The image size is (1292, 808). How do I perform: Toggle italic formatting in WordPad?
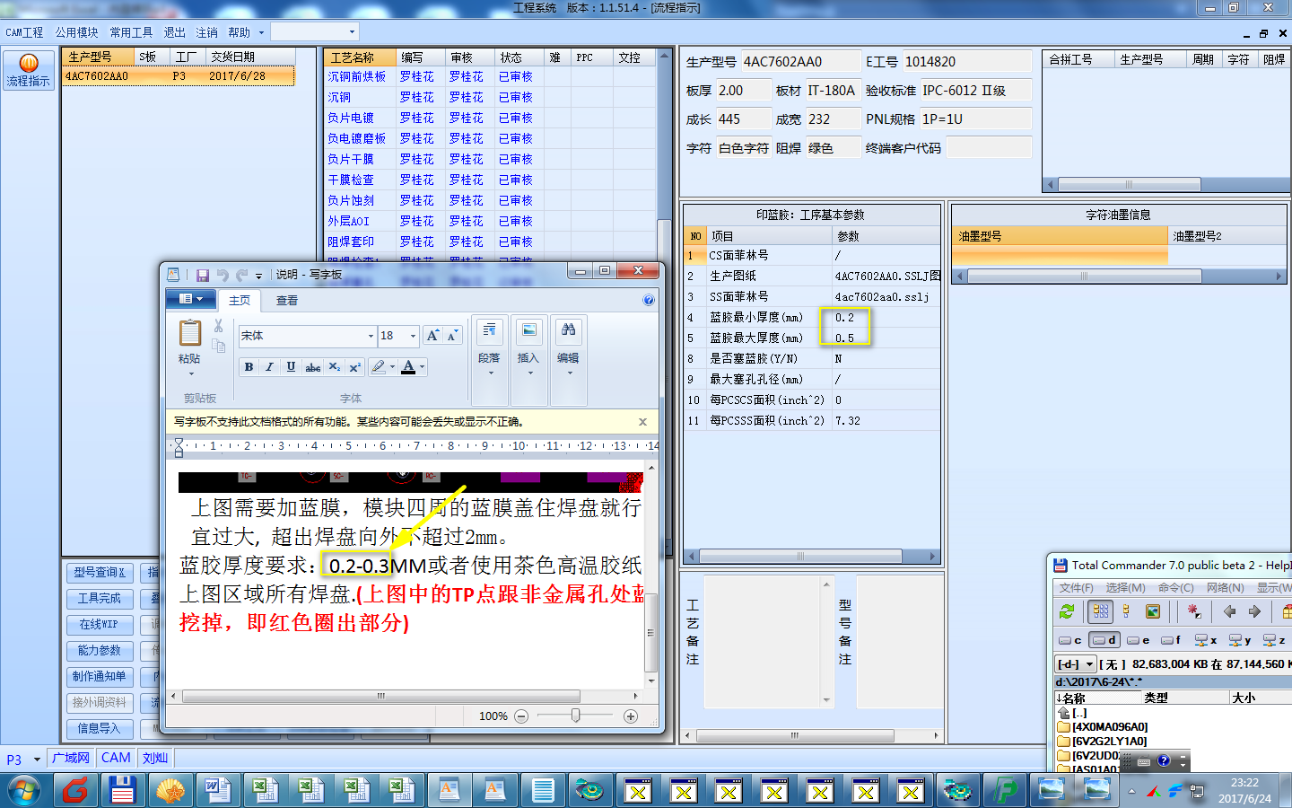coord(269,366)
